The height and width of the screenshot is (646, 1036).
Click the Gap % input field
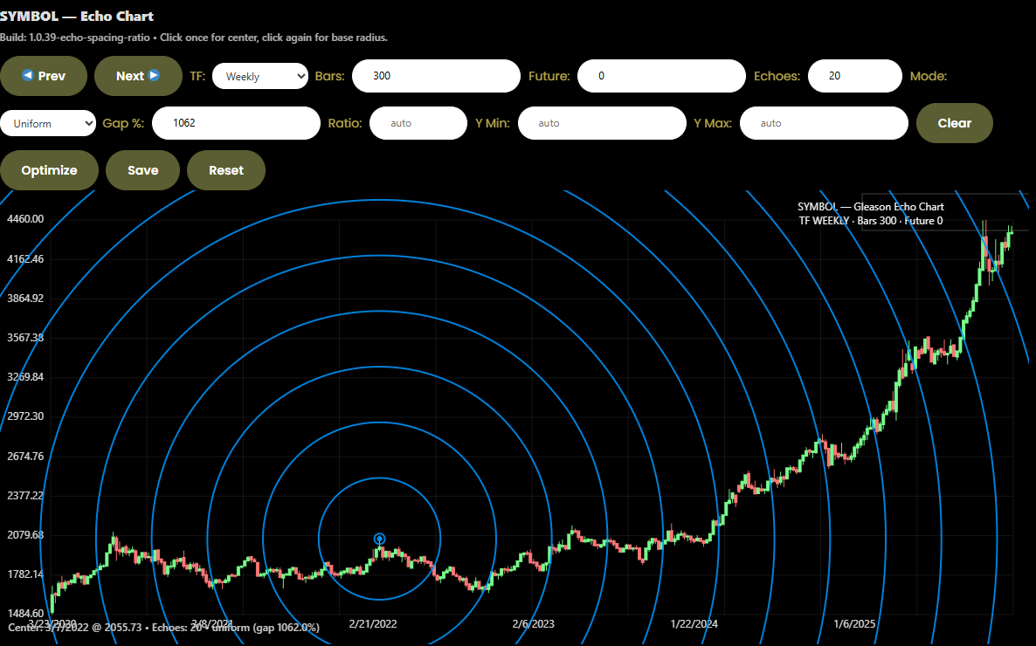pos(236,123)
